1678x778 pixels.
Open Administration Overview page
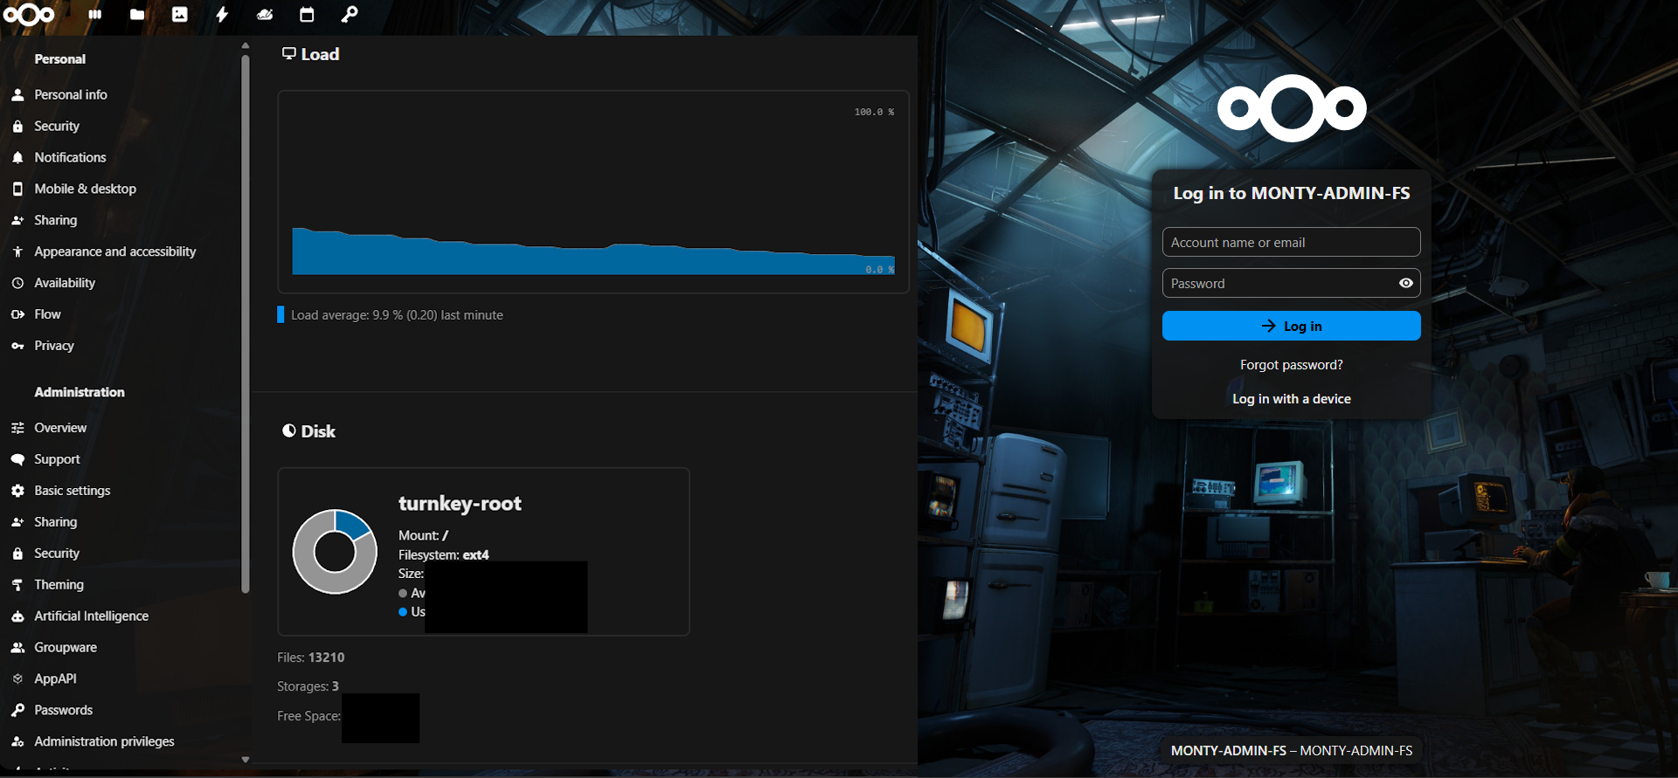pos(60,428)
